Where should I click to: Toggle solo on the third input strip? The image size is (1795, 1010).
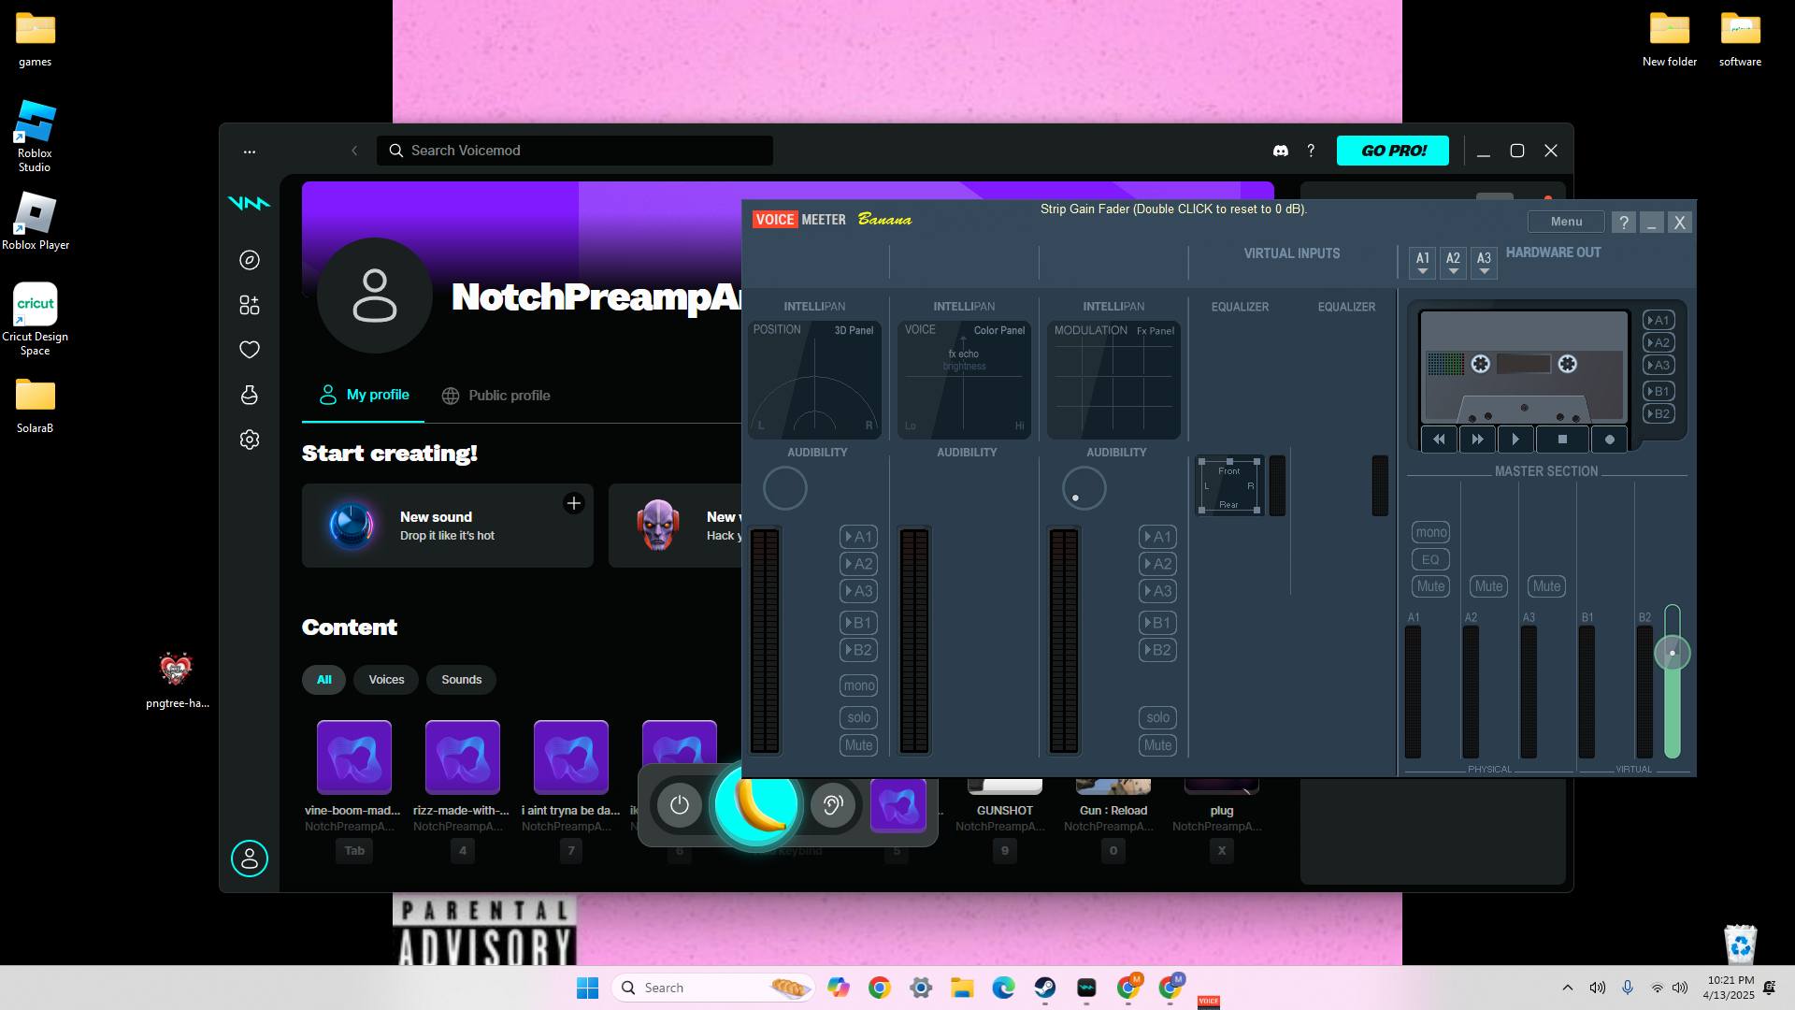(1157, 717)
